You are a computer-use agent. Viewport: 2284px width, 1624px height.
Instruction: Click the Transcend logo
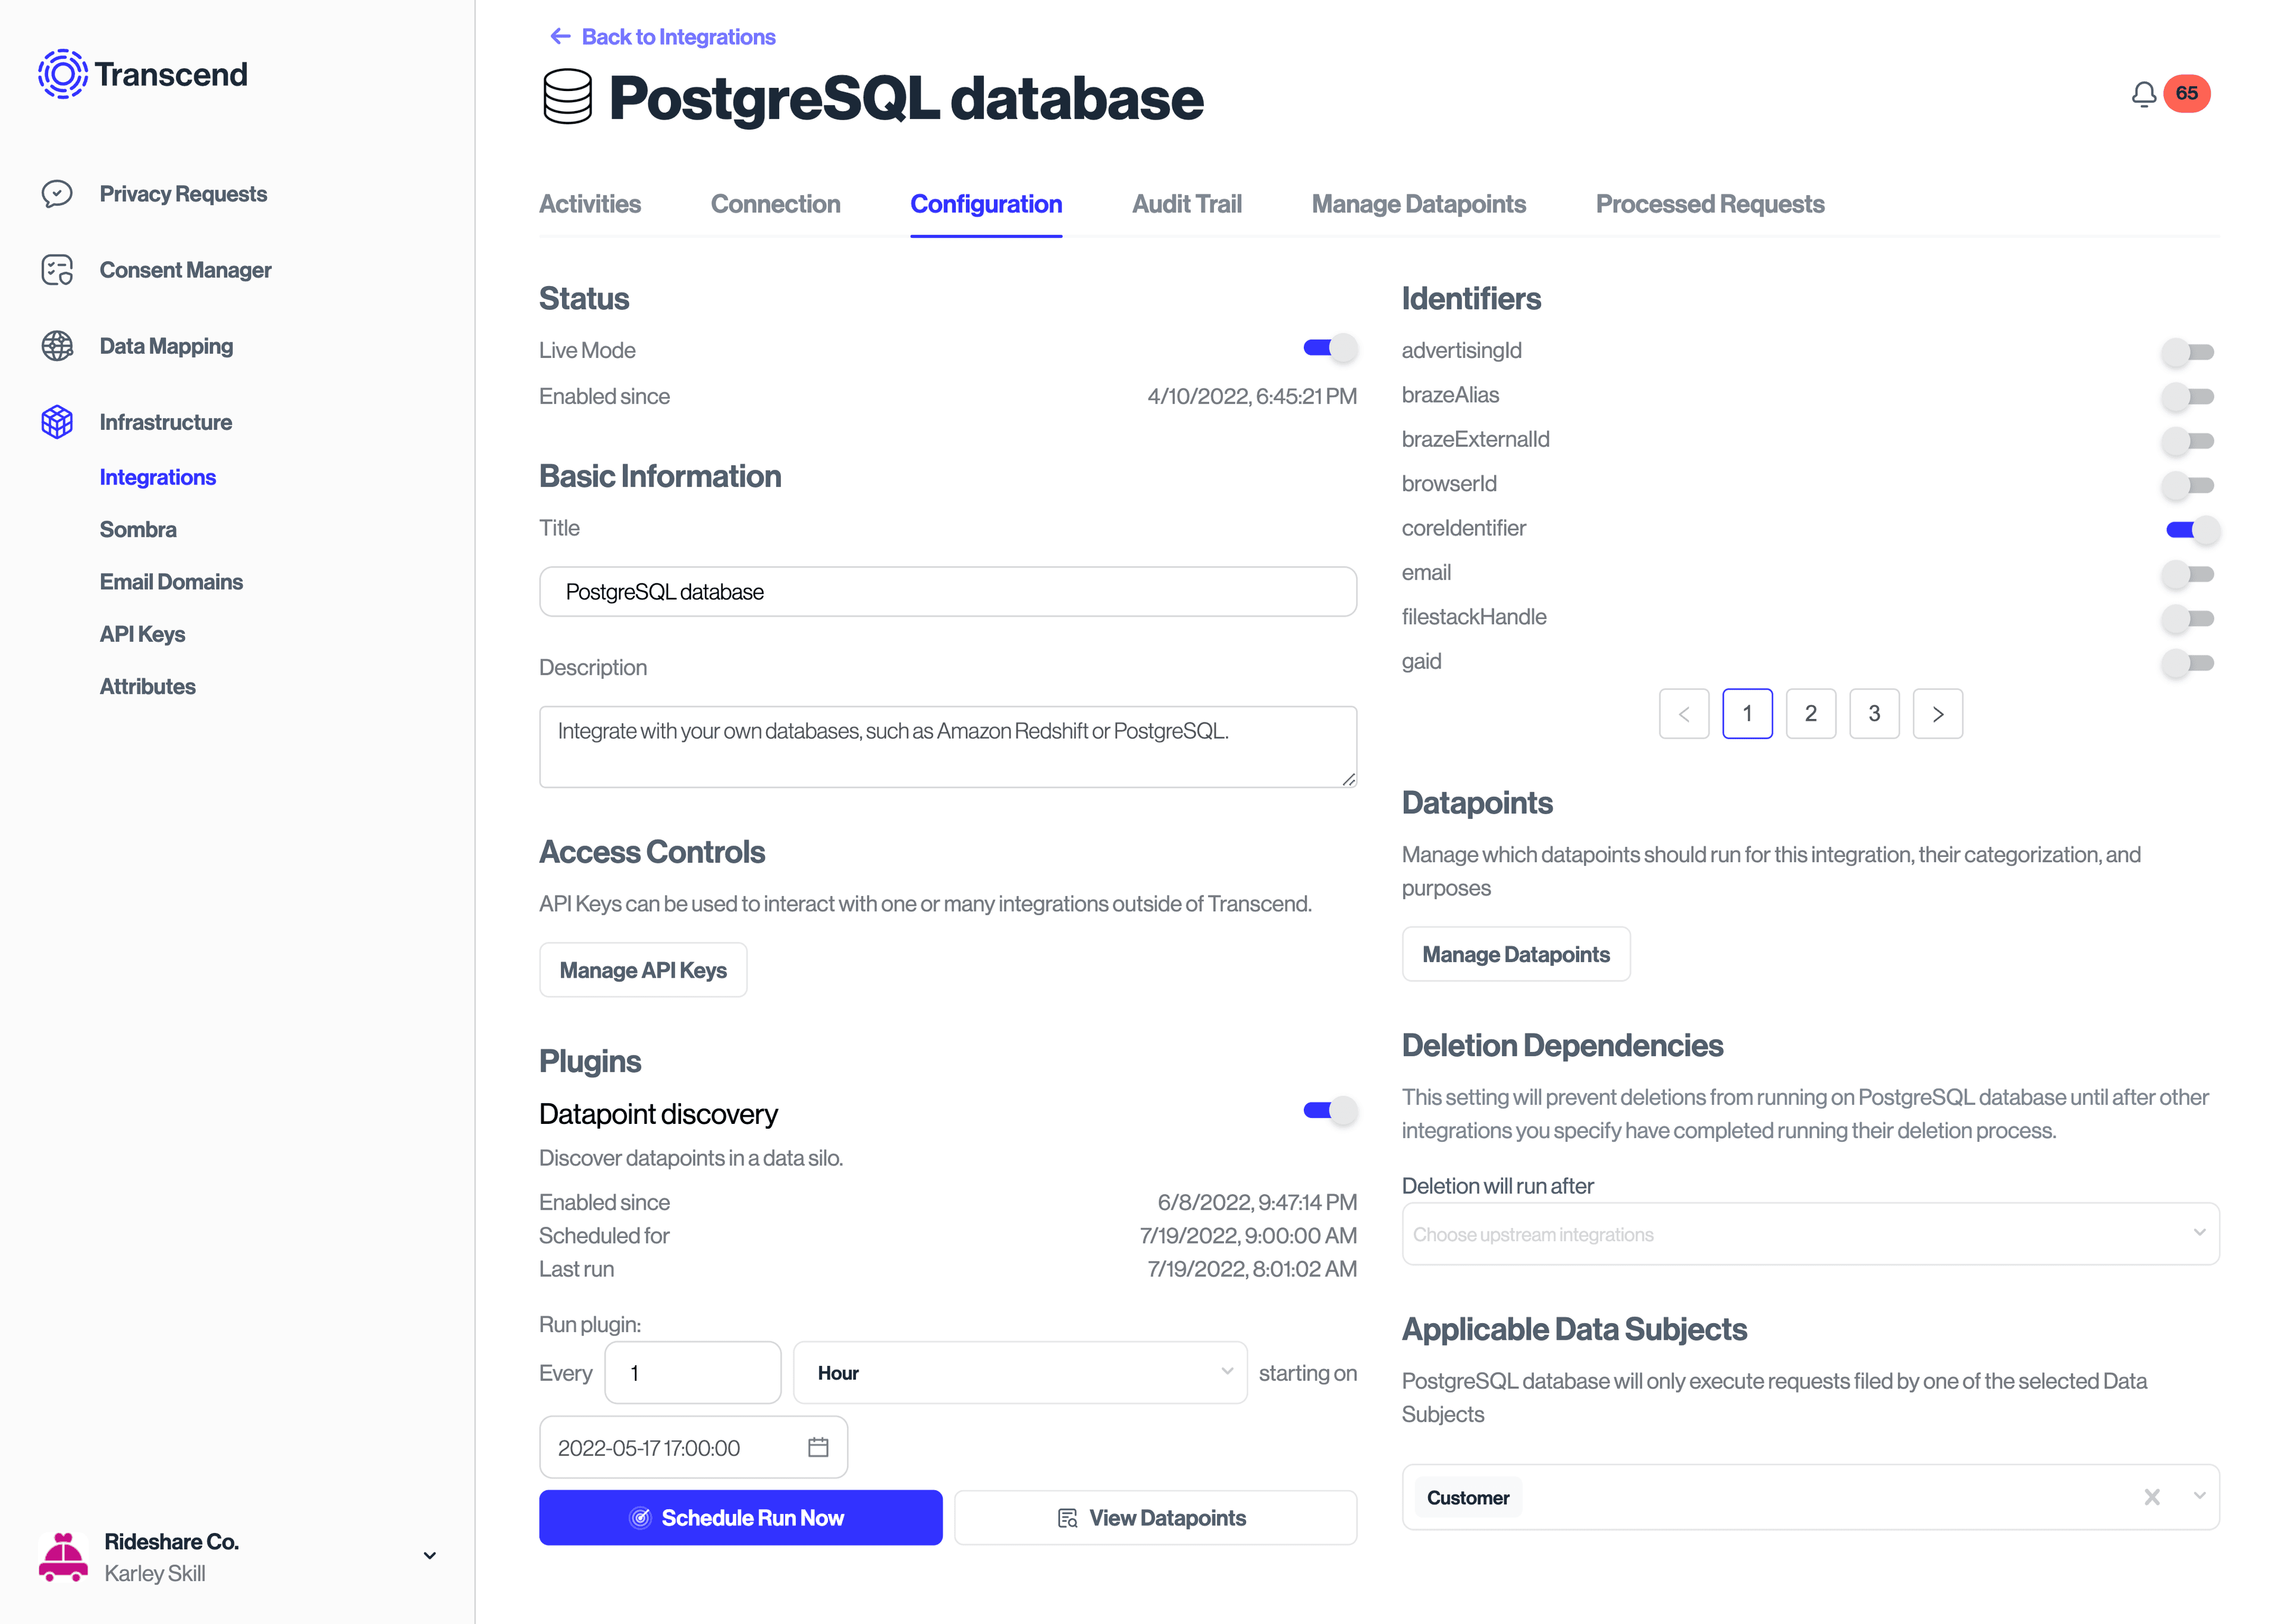tap(142, 73)
